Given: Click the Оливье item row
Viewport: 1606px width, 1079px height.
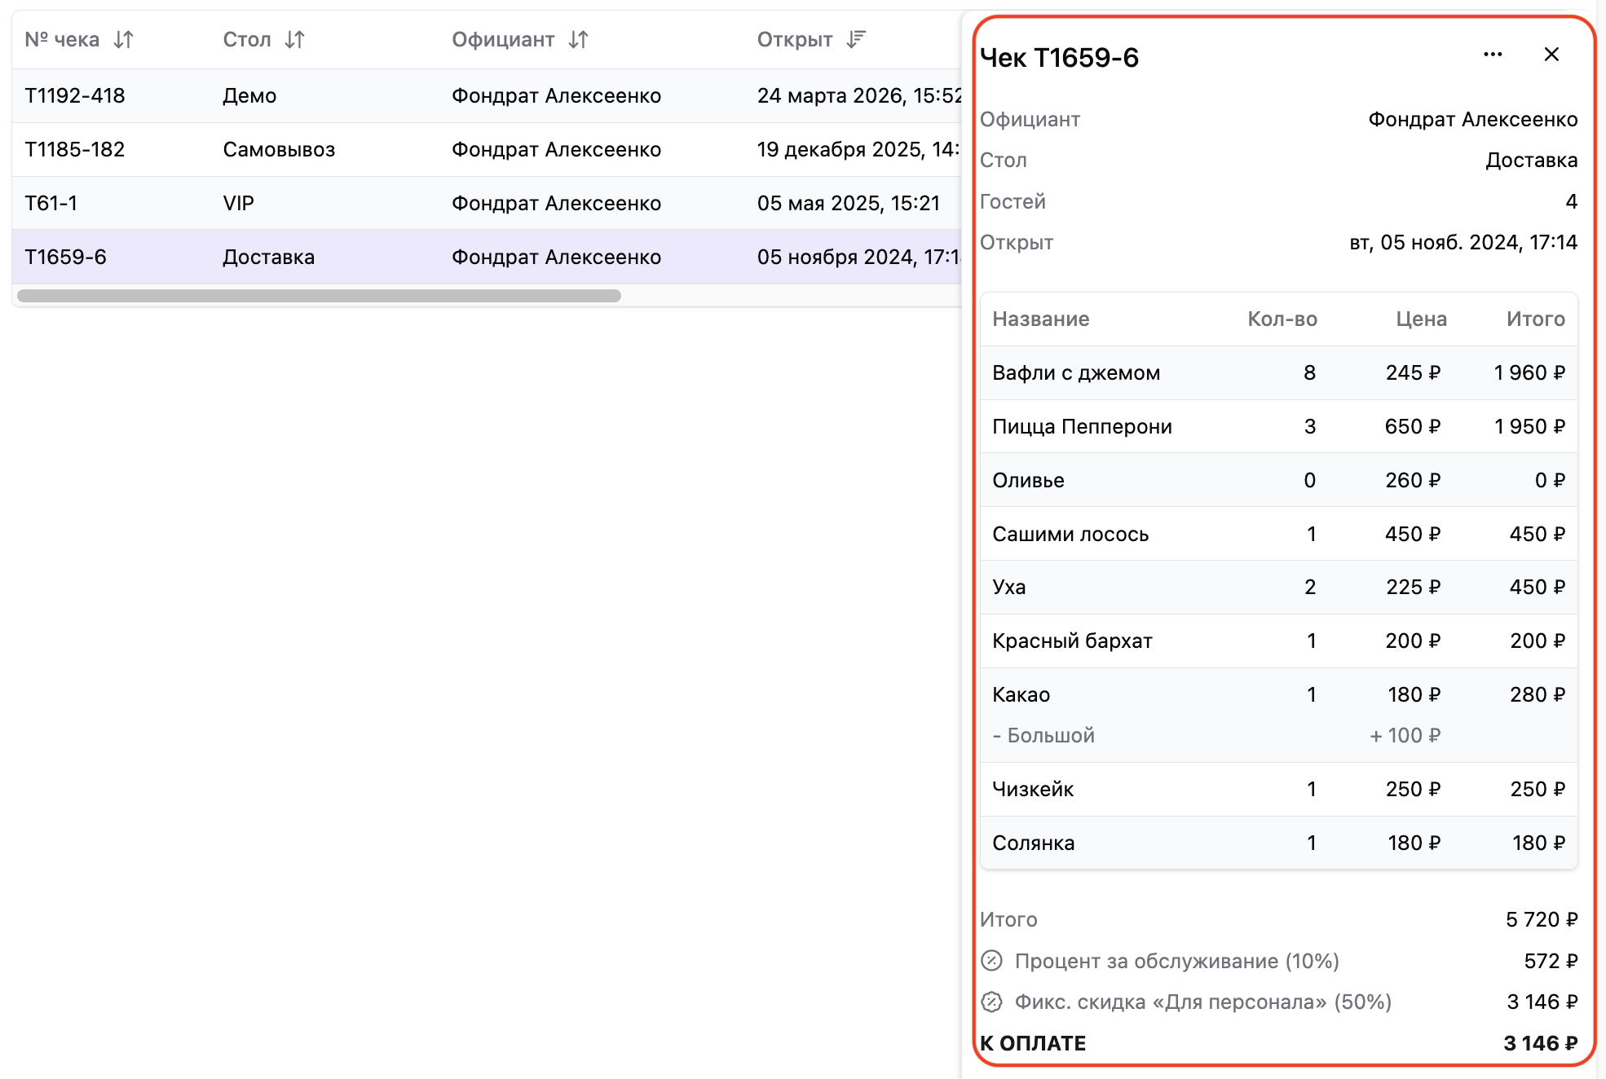Looking at the screenshot, I should point(1278,480).
